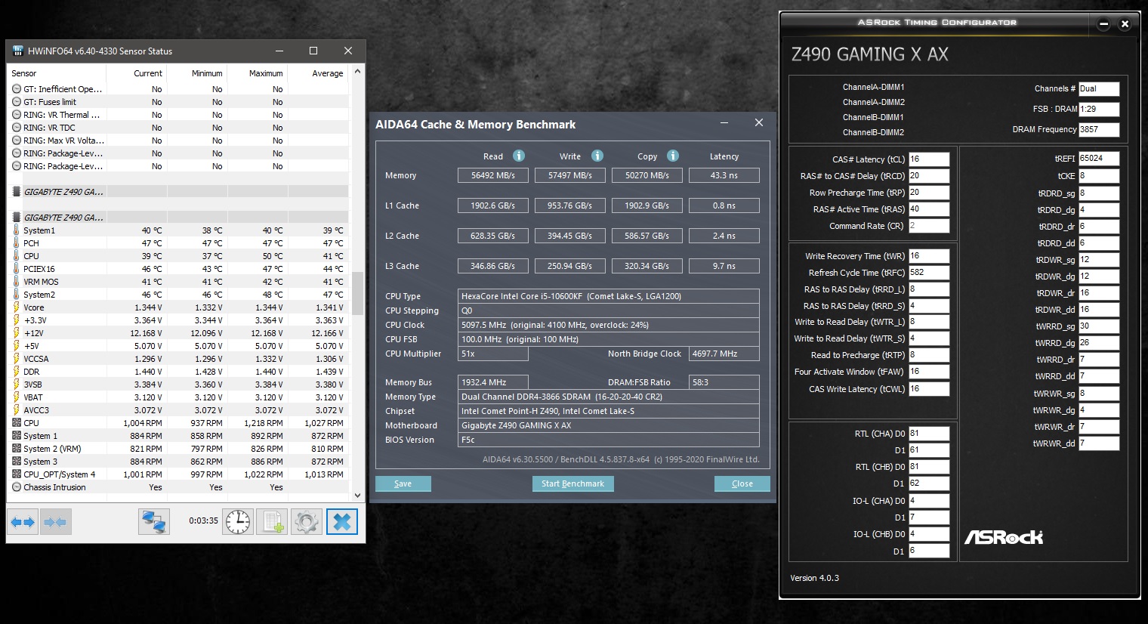Select the System2 temperature row in HWiNFO

tap(178, 295)
